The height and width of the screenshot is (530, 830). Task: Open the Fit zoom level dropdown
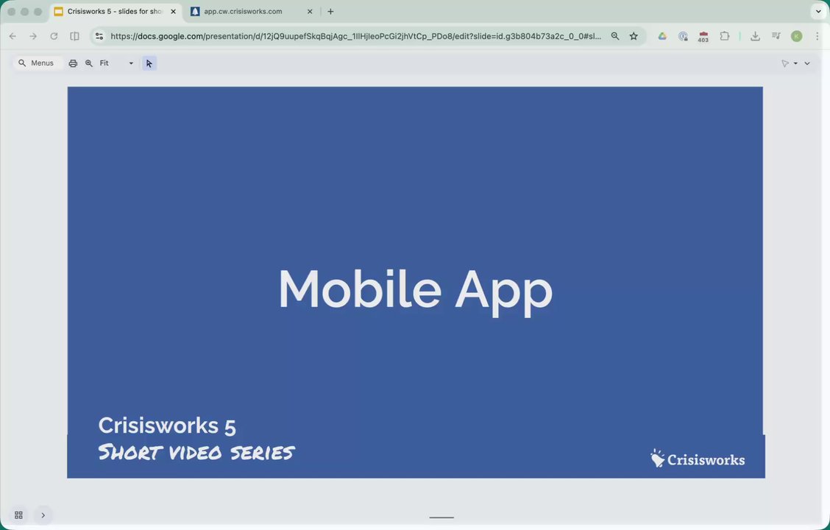coord(116,63)
